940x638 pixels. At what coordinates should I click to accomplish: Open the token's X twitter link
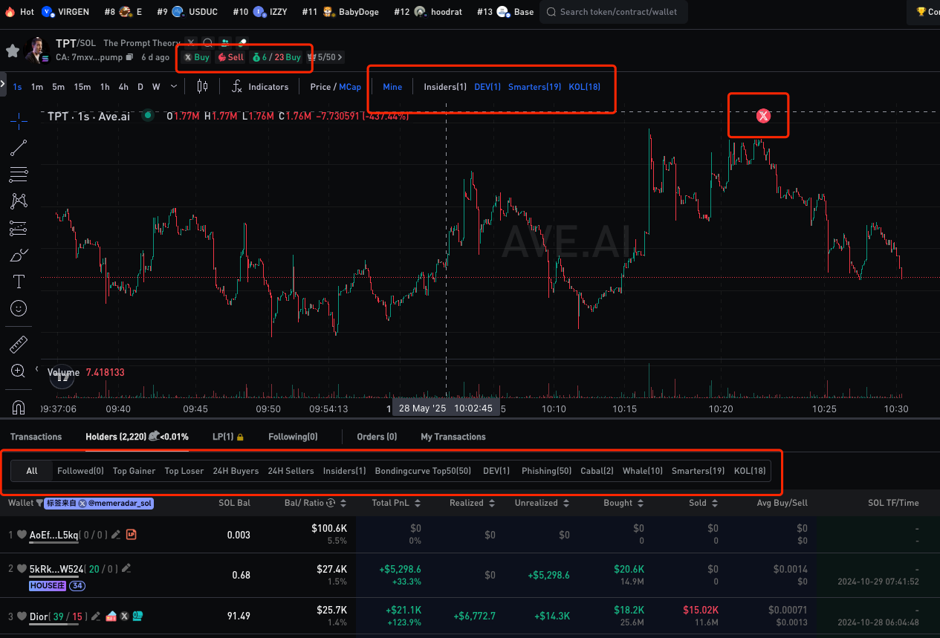(191, 43)
